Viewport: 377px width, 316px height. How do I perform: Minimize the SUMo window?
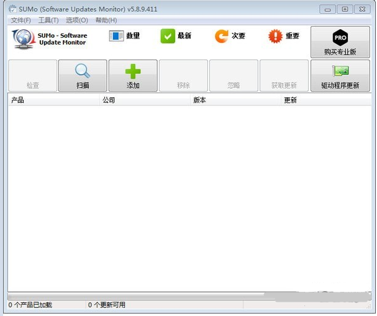click(x=327, y=9)
